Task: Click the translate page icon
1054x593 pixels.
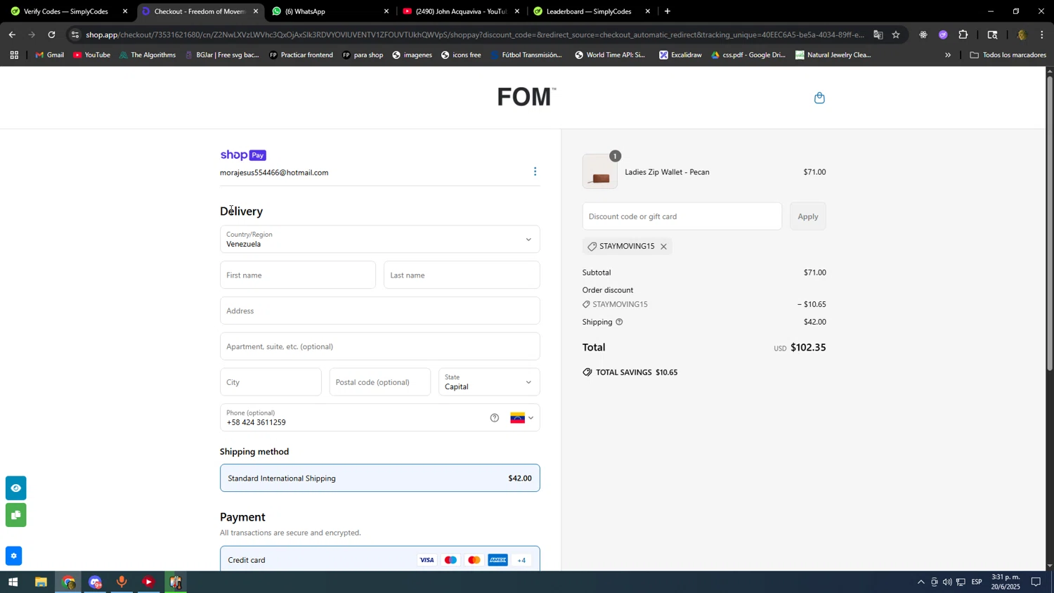Action: click(x=878, y=34)
